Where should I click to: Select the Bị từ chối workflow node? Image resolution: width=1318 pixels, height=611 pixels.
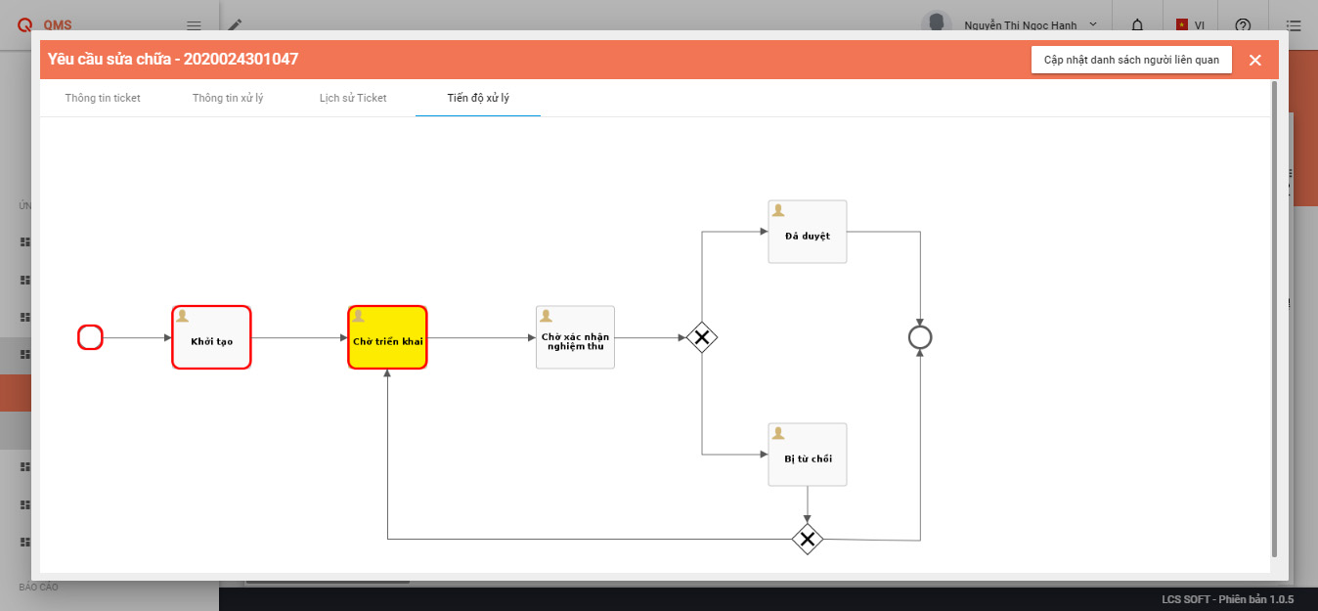pyautogui.click(x=808, y=455)
